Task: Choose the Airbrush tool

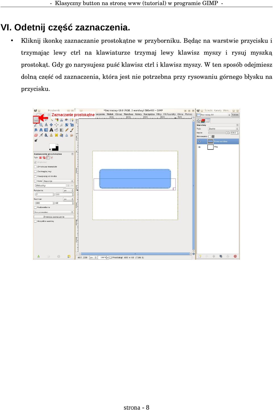Action: coord(41,135)
